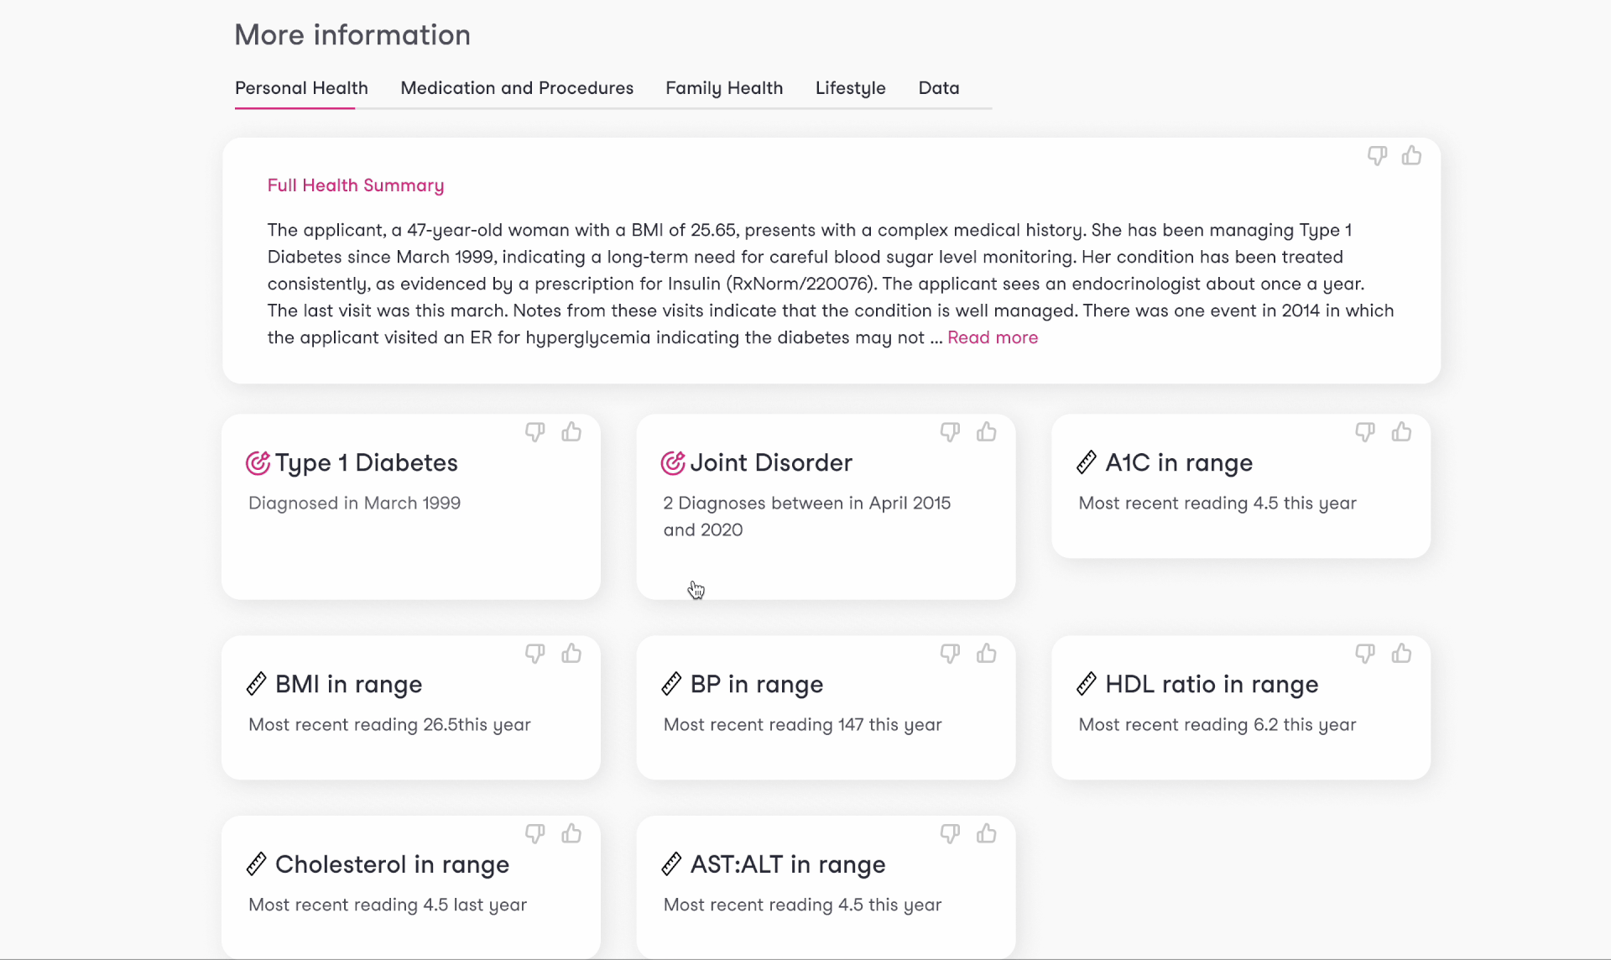The width and height of the screenshot is (1611, 960).
Task: Give thumbs down to Type 1 Diabetes card
Action: click(534, 431)
